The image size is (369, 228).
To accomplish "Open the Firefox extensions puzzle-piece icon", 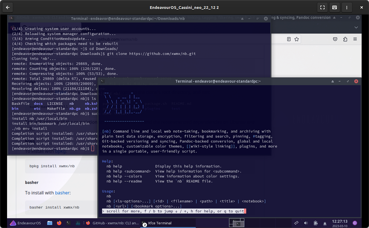I will tap(345, 39).
